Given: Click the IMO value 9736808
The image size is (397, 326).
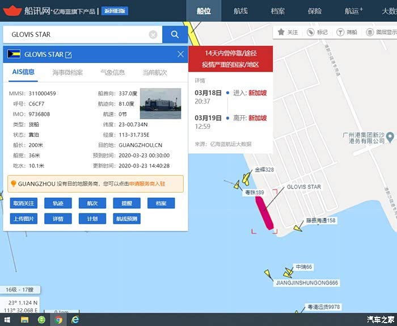Looking at the screenshot, I should [x=39, y=114].
